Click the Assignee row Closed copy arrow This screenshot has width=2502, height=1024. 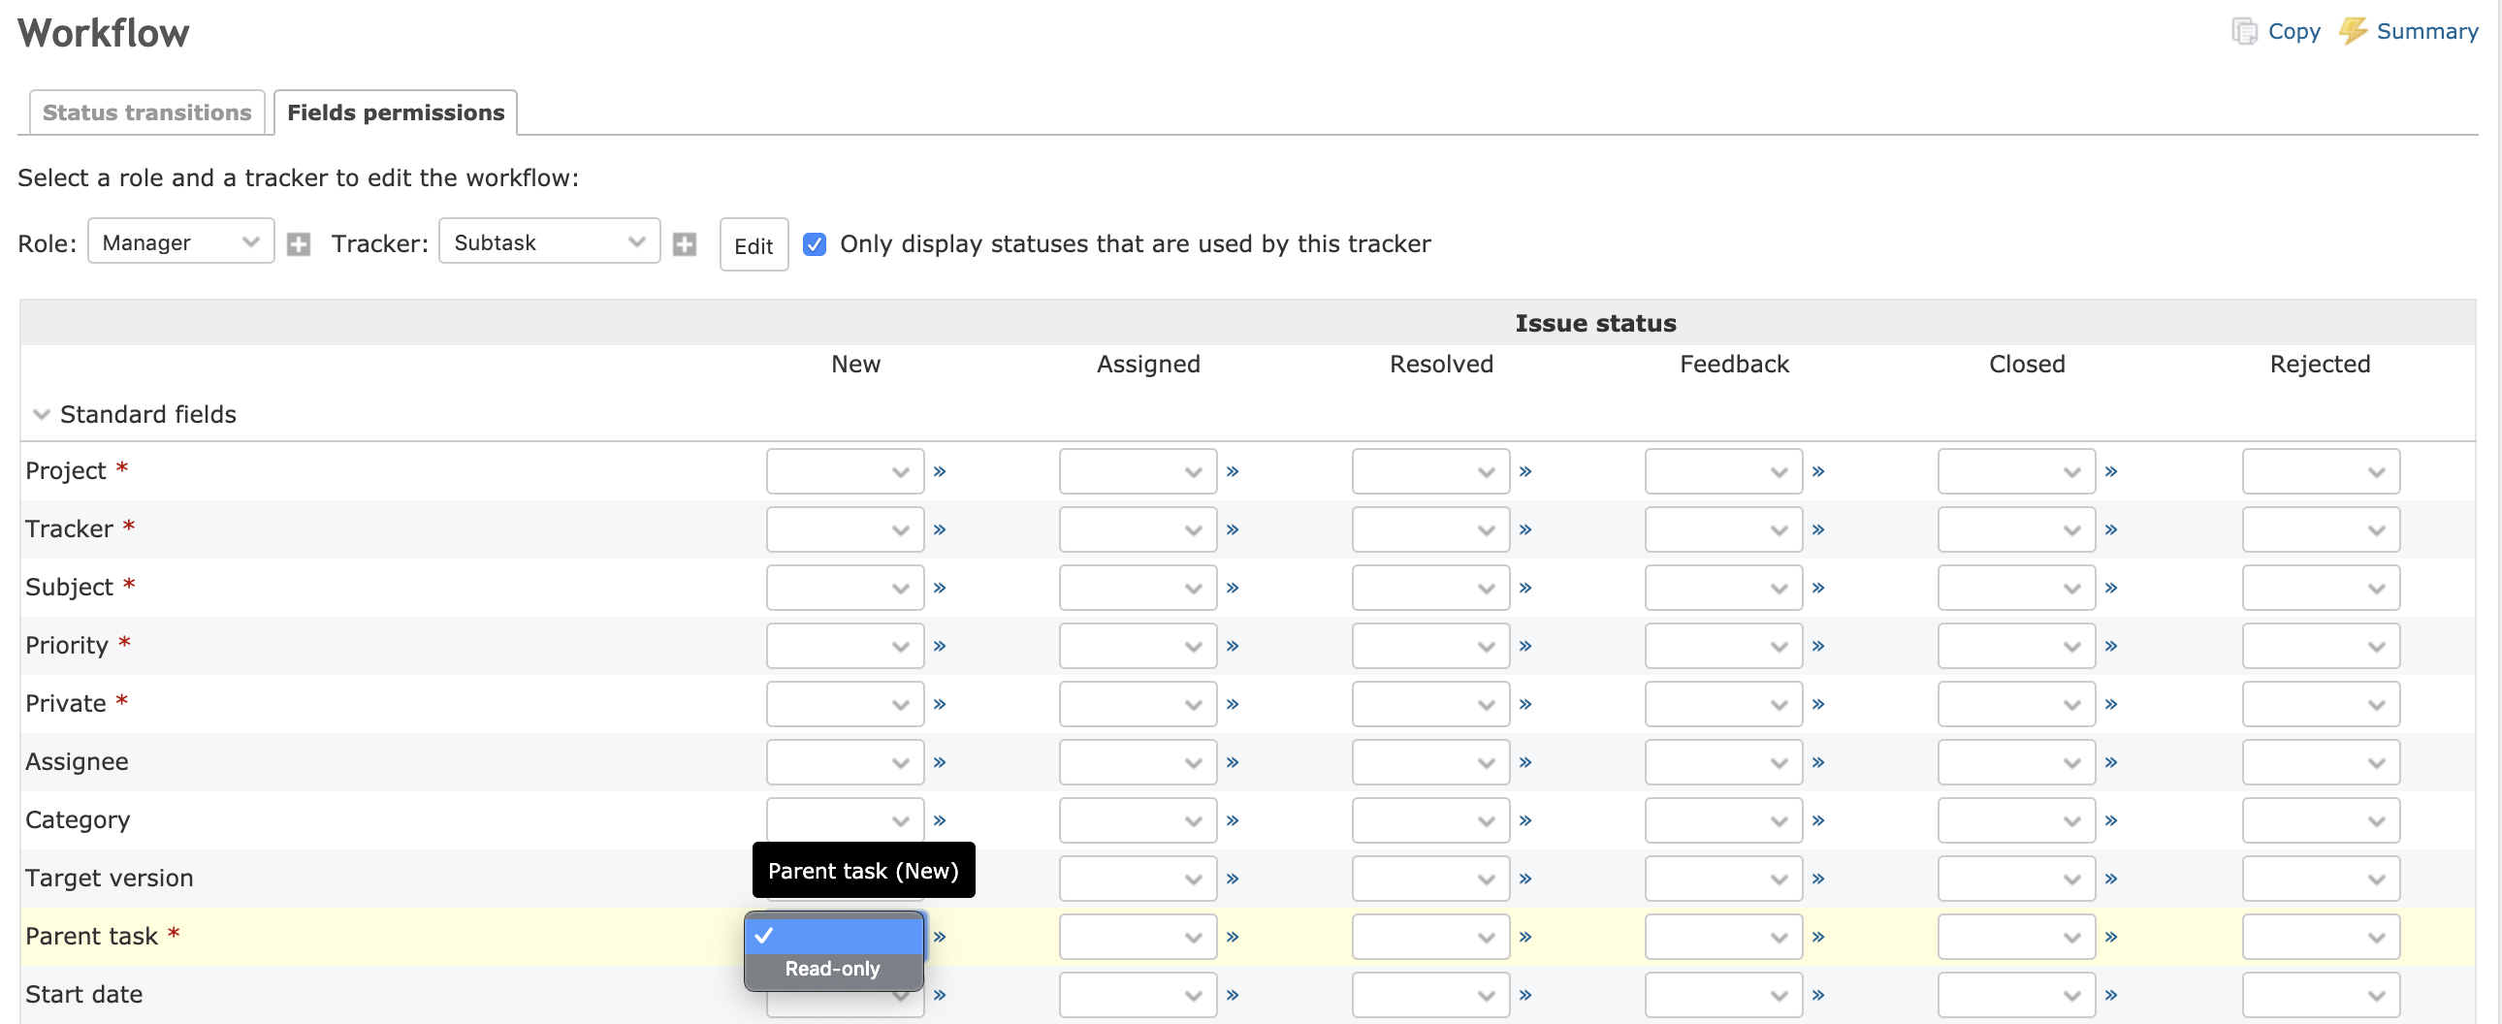click(2110, 762)
